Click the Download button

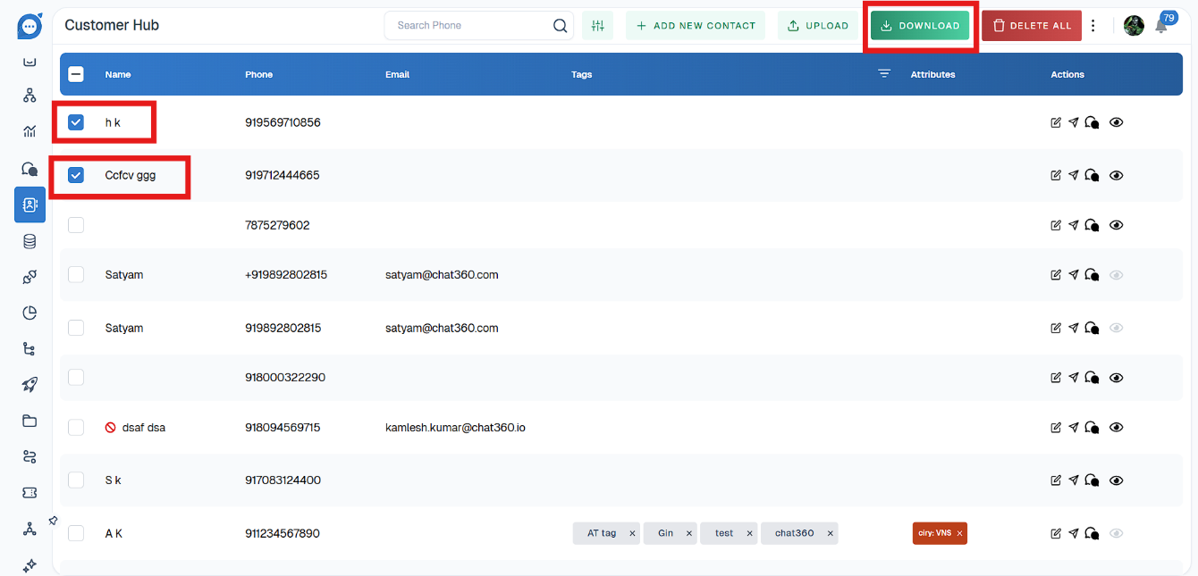click(920, 26)
